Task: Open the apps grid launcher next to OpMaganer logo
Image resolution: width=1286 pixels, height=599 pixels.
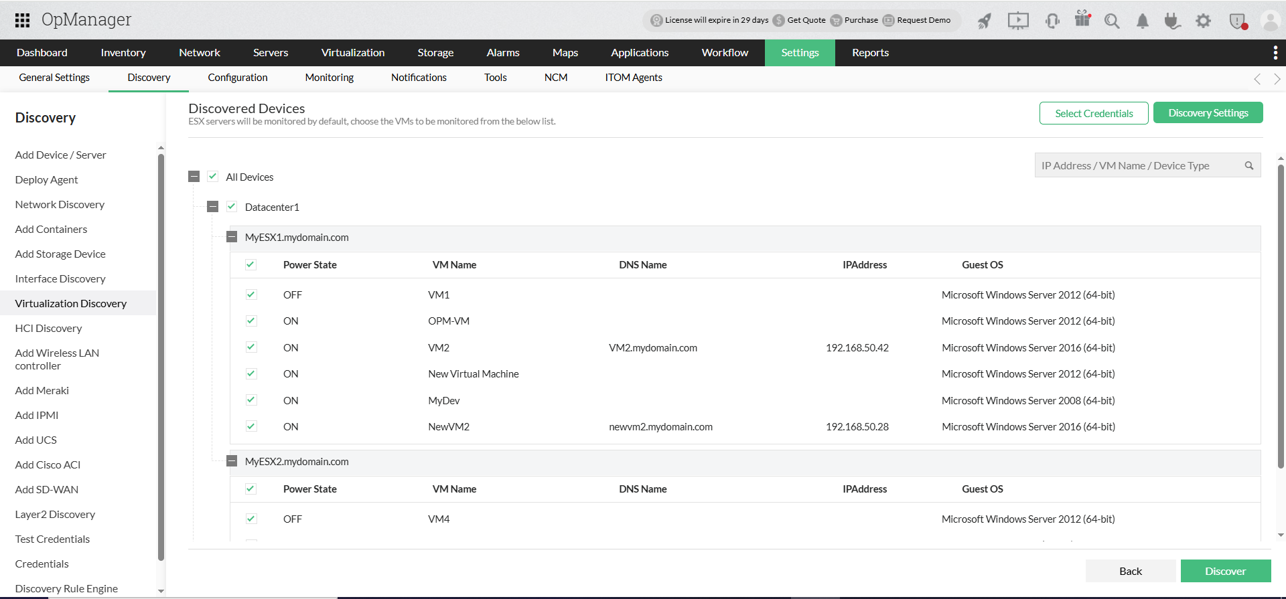Action: point(22,20)
